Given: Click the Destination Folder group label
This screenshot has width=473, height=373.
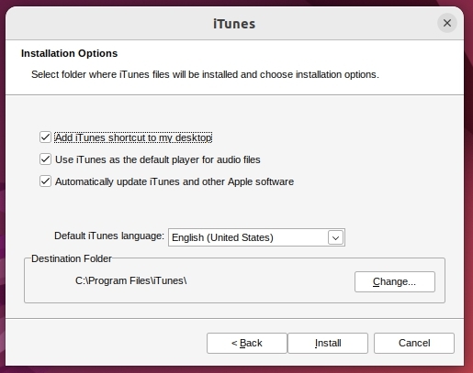Looking at the screenshot, I should [72, 258].
